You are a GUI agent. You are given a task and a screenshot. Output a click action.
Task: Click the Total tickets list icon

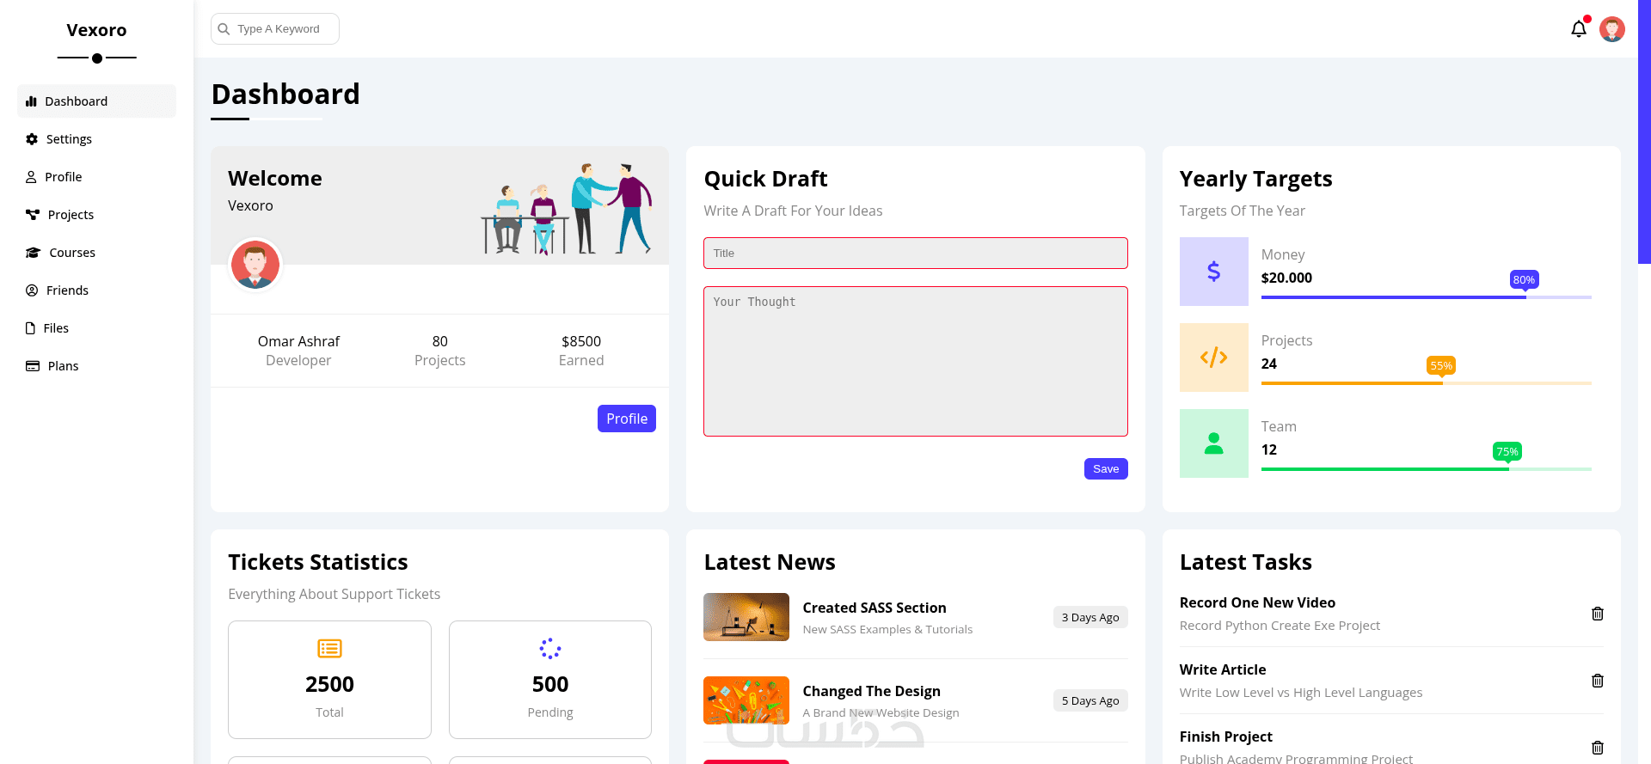[329, 649]
